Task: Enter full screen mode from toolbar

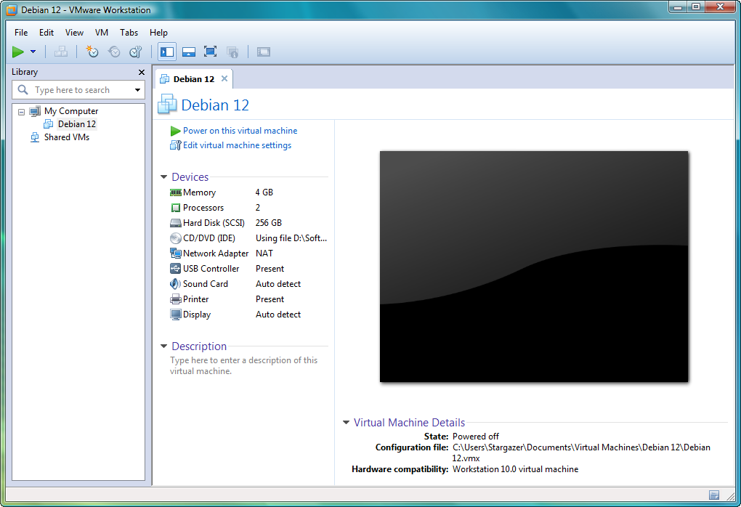Action: 211,52
